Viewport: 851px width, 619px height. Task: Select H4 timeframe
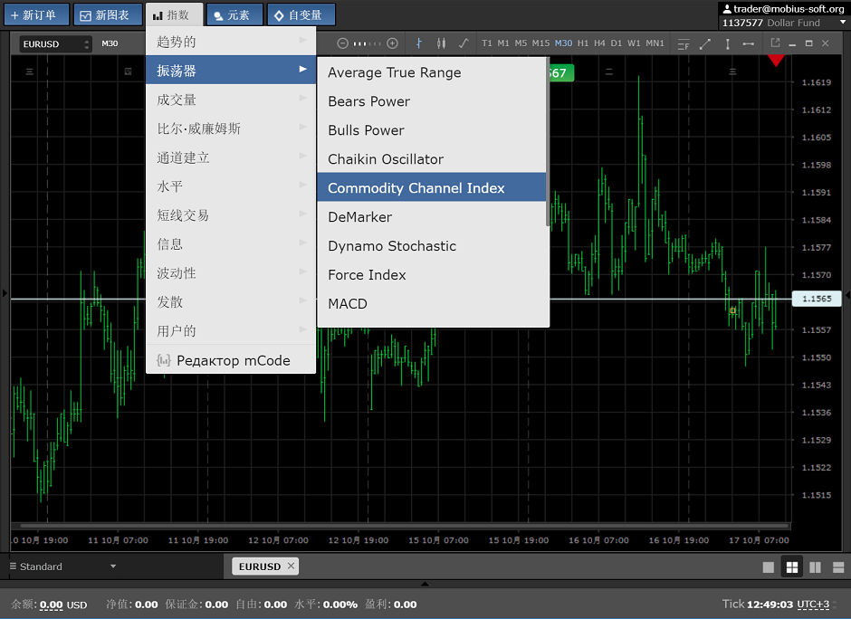(x=599, y=43)
